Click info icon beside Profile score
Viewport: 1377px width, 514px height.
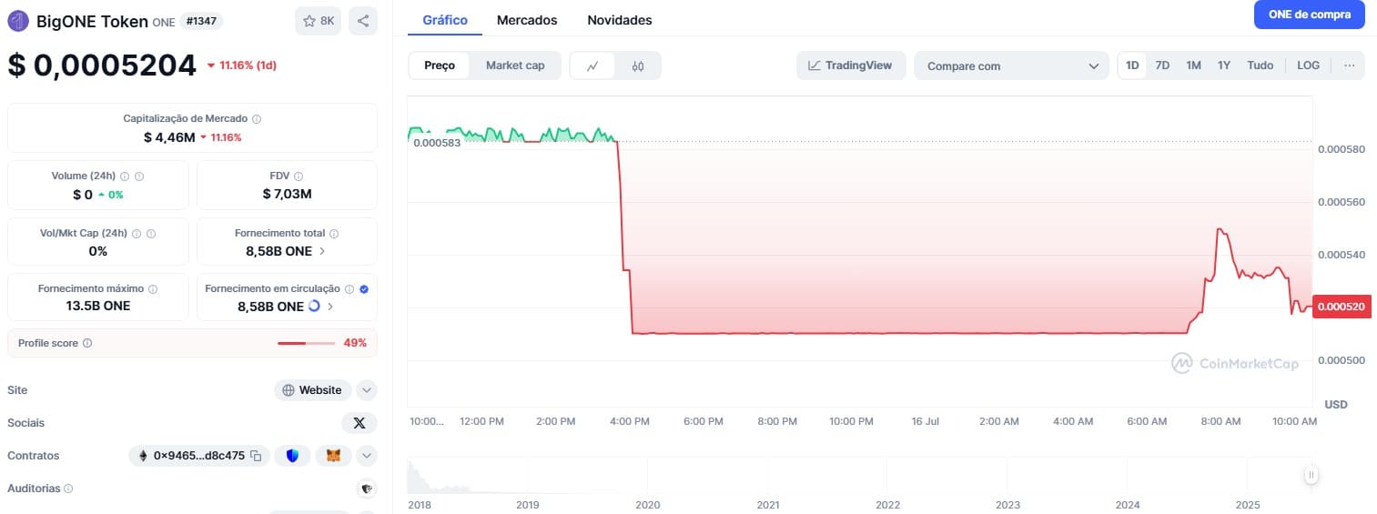[x=87, y=343]
